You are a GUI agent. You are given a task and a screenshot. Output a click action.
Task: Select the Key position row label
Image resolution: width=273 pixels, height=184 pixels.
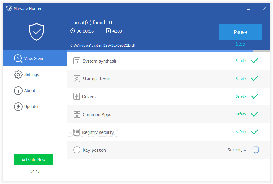click(x=94, y=150)
